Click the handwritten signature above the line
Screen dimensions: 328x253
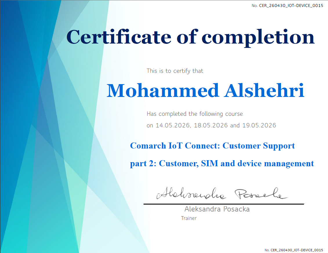[x=222, y=194]
